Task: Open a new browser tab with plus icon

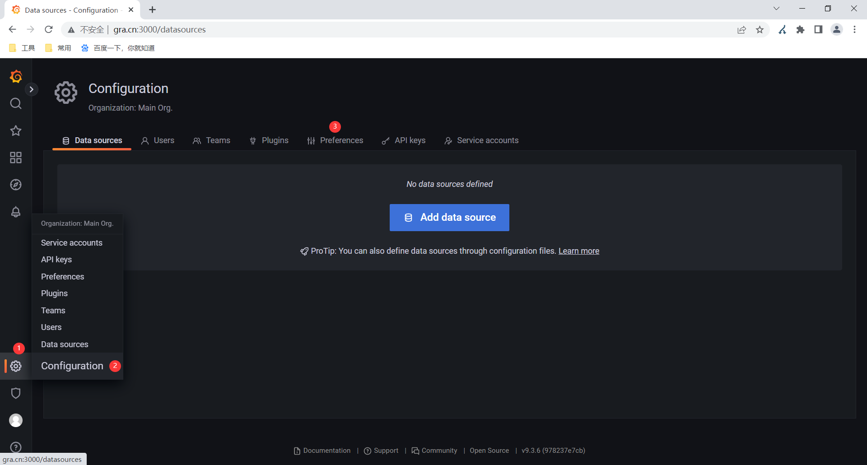Action: tap(153, 9)
